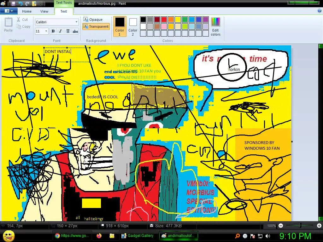Screen dimensions: 323x242
Task: Open the file explorer folder on taskbar
Action: [112, 236]
